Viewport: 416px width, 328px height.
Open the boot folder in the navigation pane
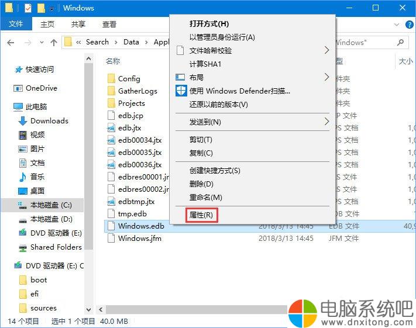click(33, 280)
